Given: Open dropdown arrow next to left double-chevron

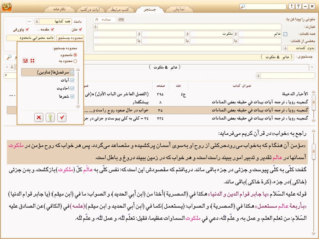Looking at the screenshot, I should (x=12, y=67).
